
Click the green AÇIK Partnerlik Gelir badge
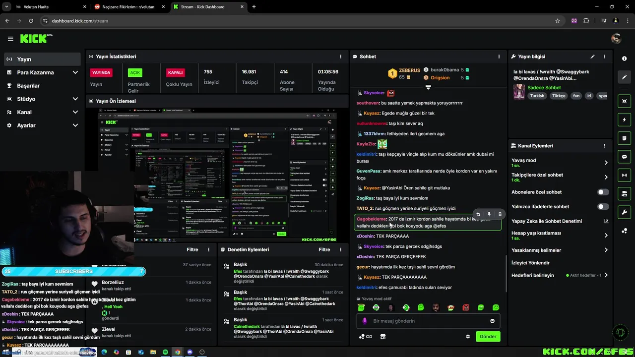[x=135, y=72]
